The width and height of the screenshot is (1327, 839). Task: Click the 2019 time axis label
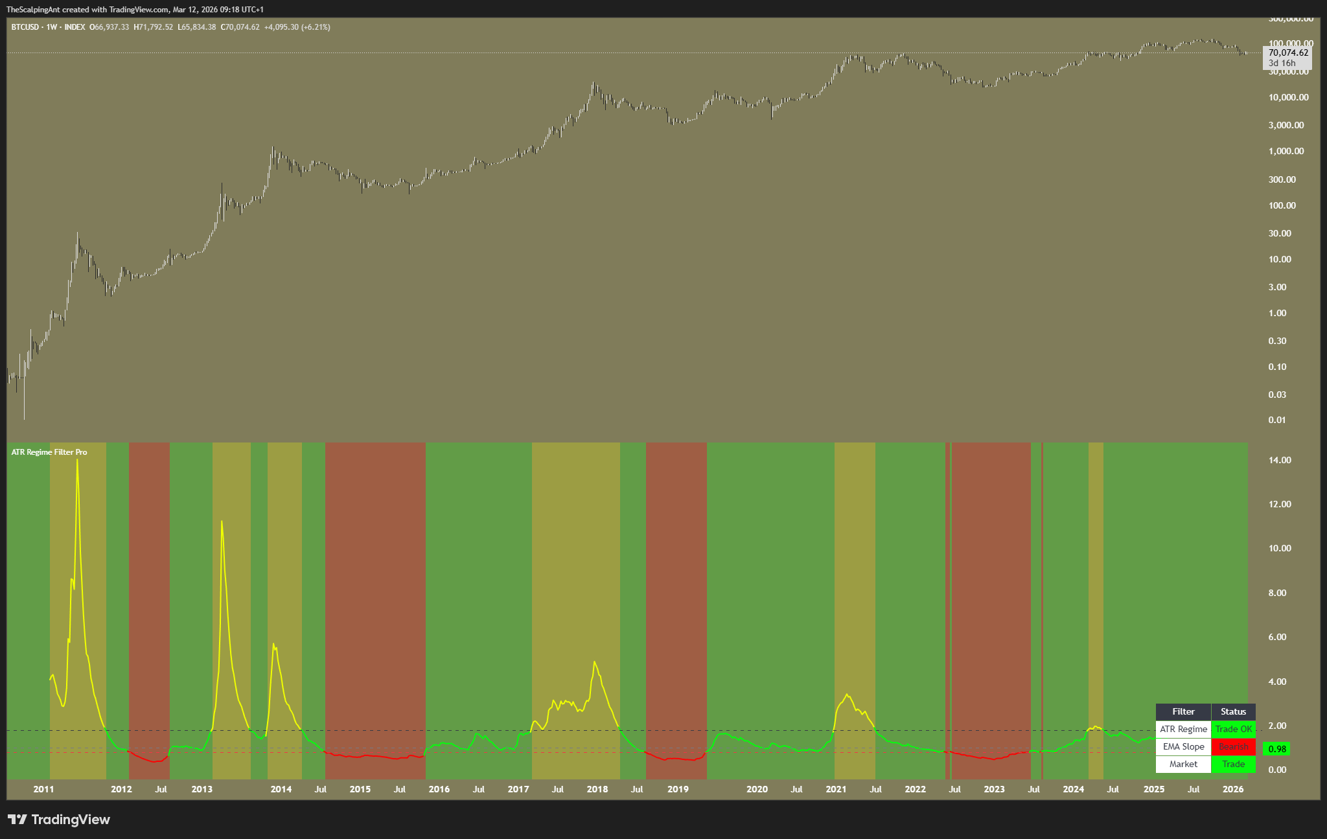pos(678,789)
